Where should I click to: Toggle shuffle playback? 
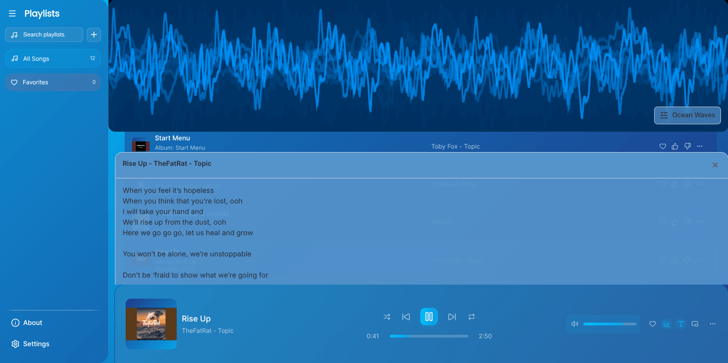[x=387, y=317]
